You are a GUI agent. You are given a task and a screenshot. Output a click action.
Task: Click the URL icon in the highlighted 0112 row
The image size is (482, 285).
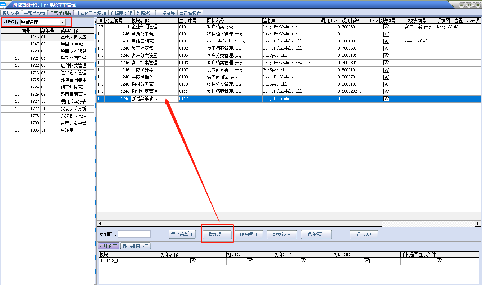386,99
